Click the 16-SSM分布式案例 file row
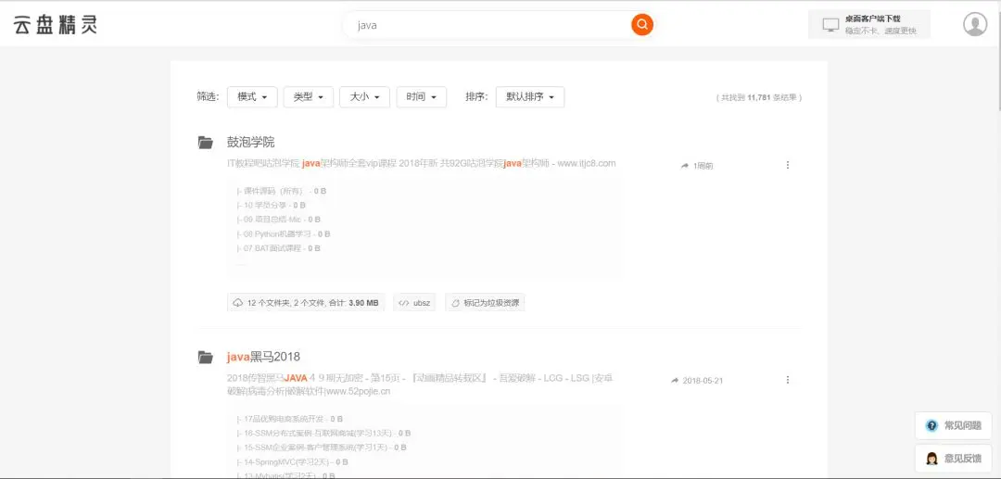 [323, 433]
